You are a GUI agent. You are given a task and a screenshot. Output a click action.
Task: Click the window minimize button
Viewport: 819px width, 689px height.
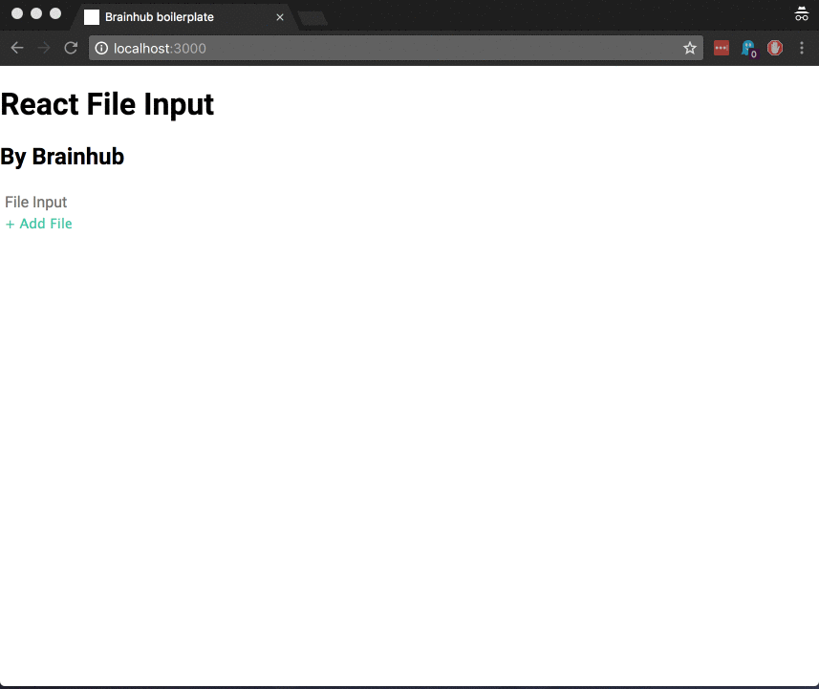tap(36, 13)
